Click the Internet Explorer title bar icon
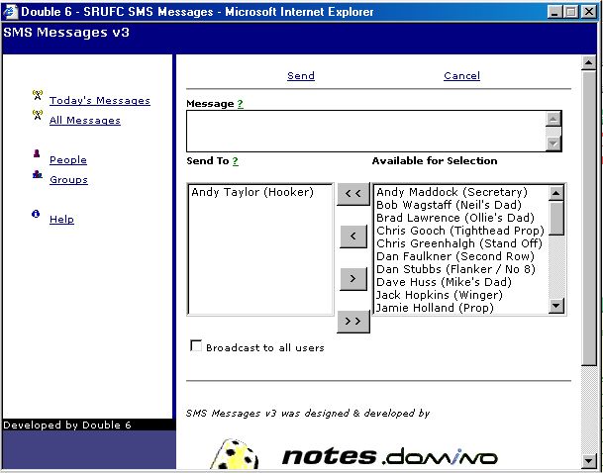The width and height of the screenshot is (603, 473). tap(10, 12)
